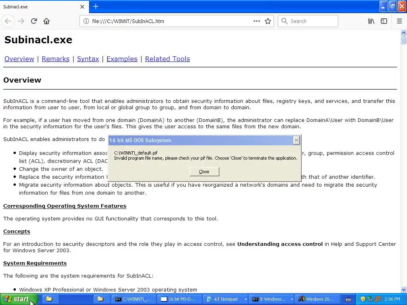Expand the 3 Windows group dropdown arrow
407x305 pixels.
pyautogui.click(x=292, y=299)
